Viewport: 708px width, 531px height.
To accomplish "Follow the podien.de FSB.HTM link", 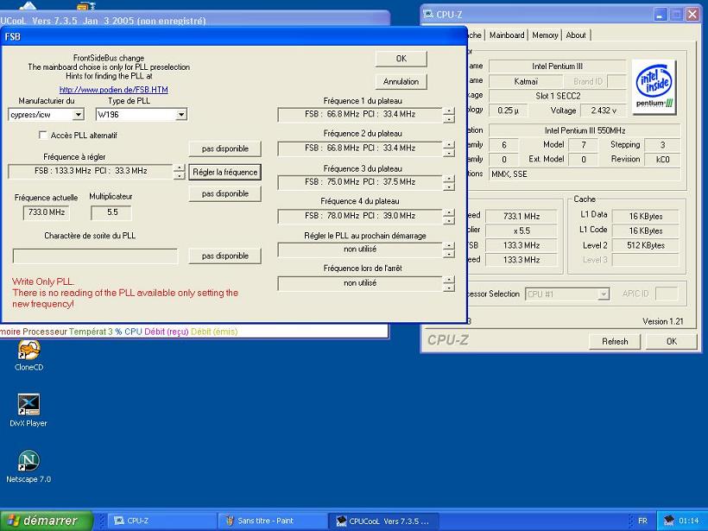I will (114, 90).
